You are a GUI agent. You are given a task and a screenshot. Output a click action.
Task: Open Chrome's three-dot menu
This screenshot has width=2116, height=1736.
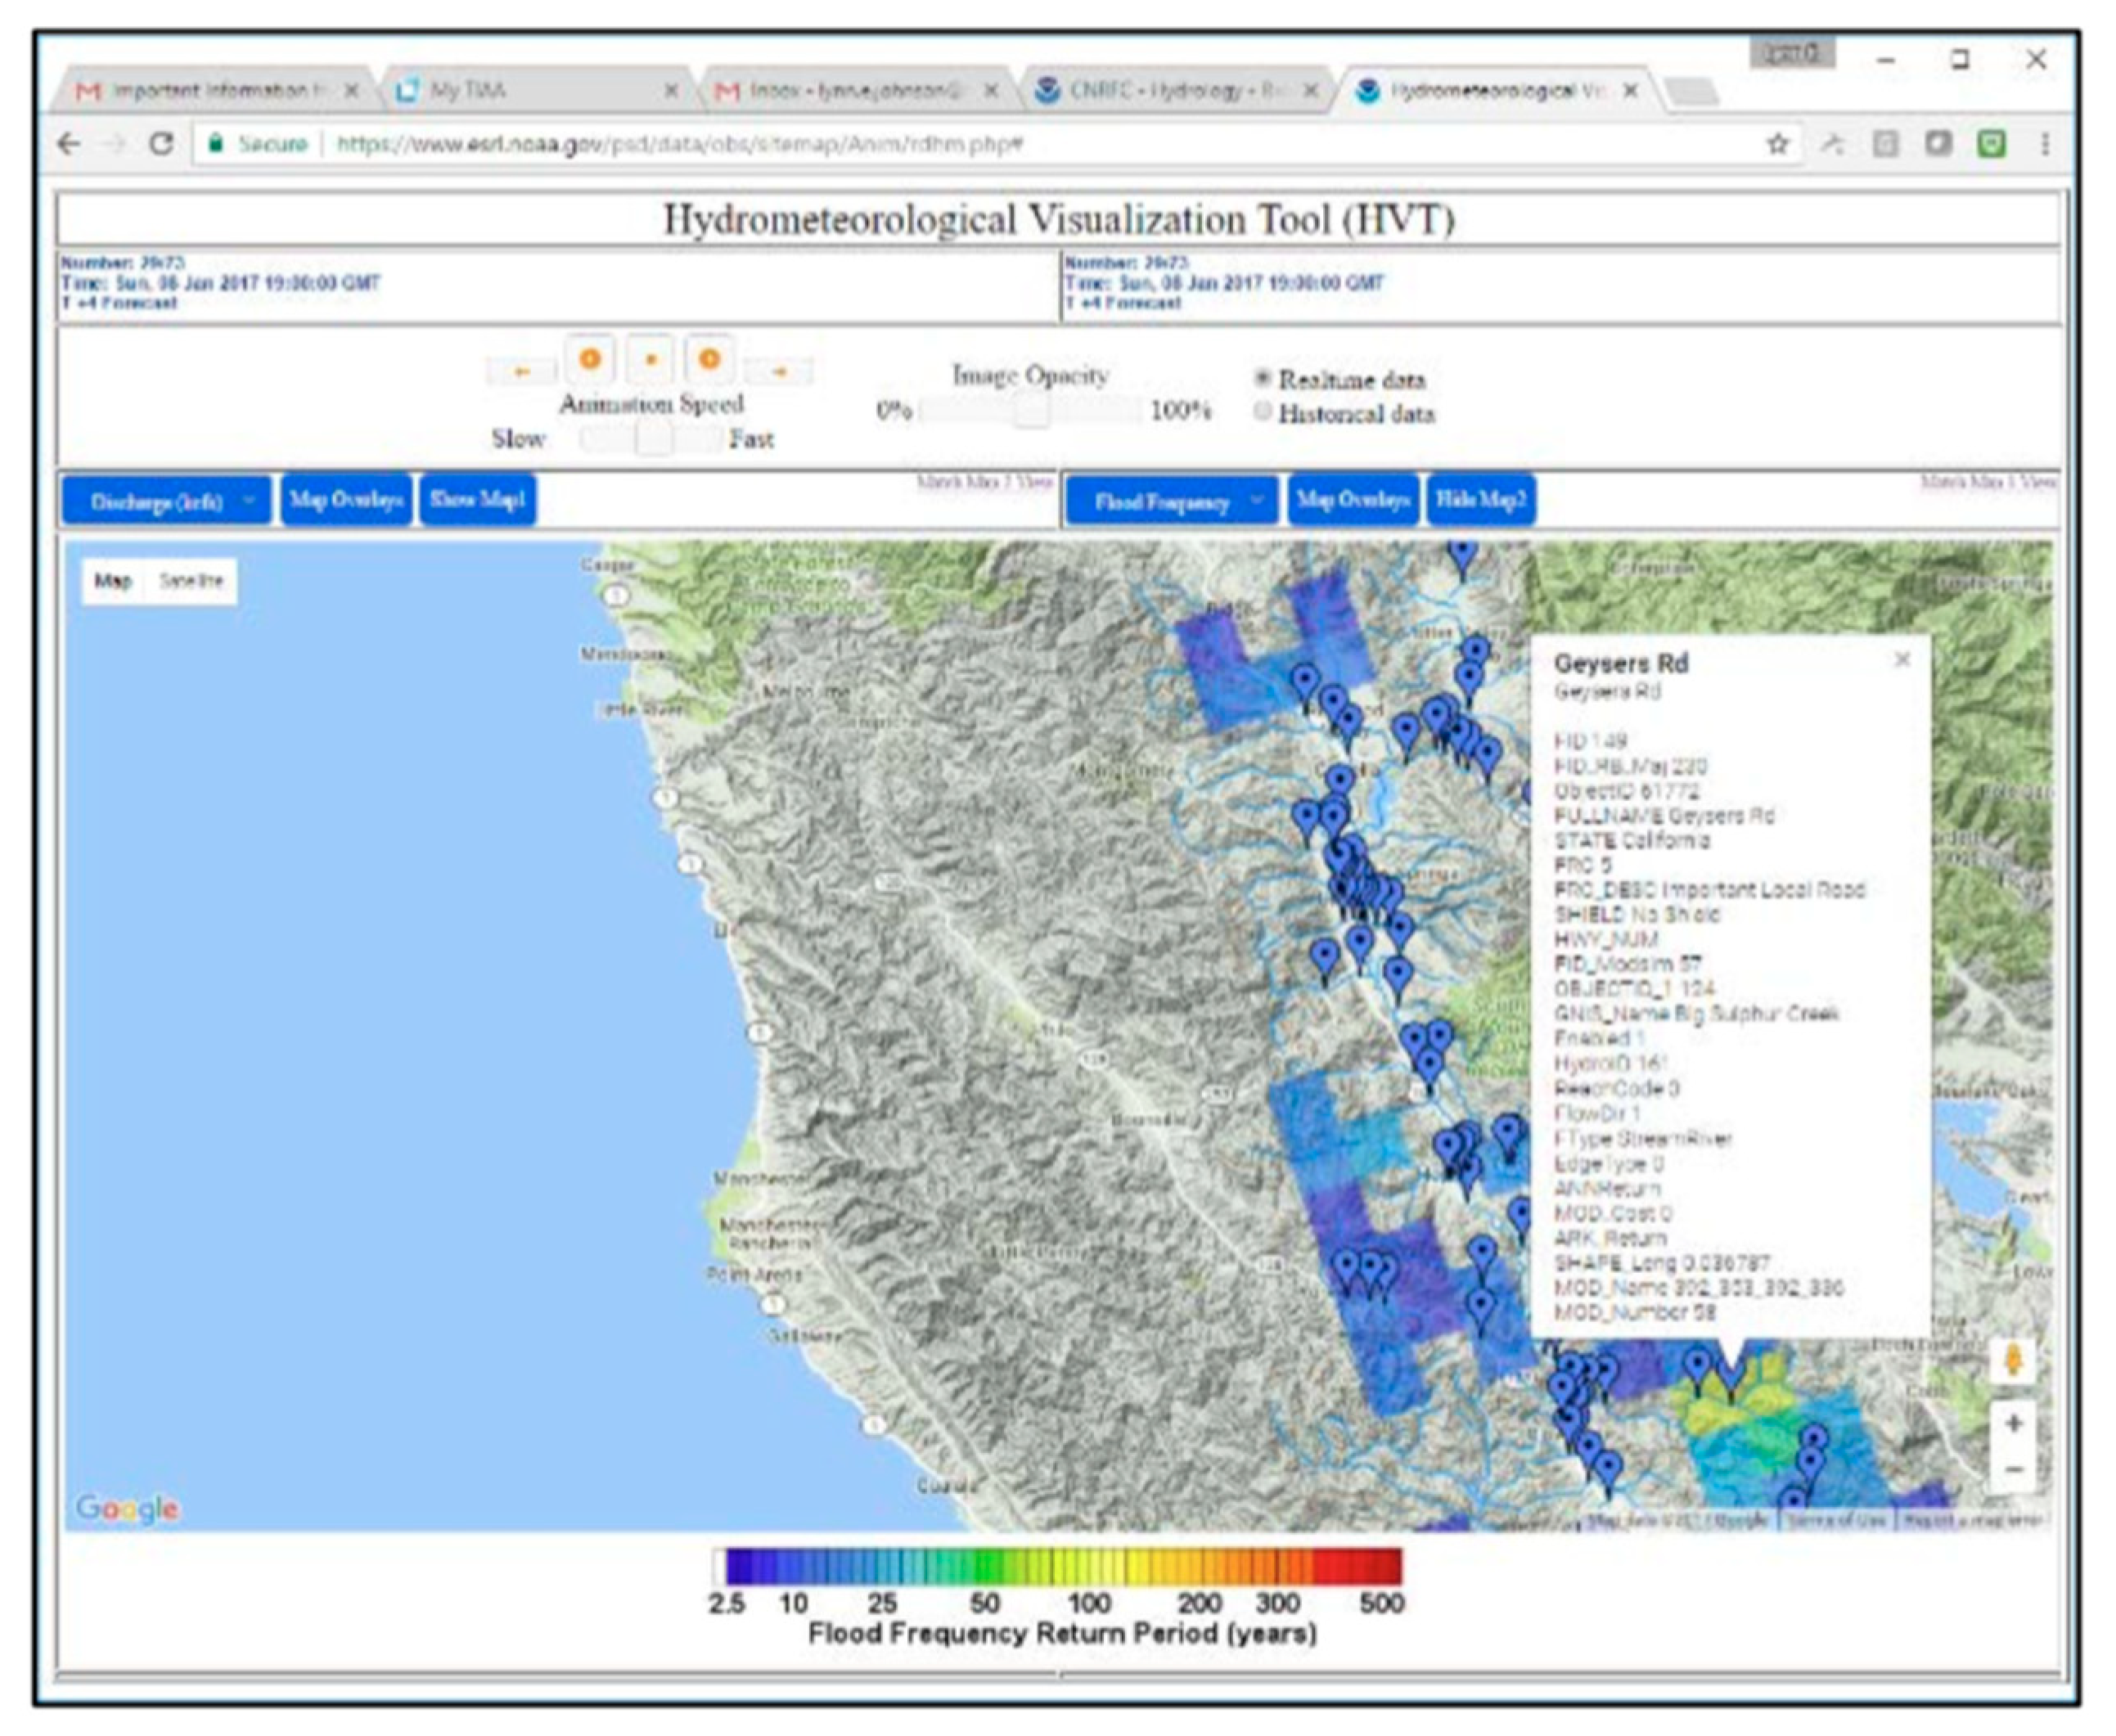tap(2045, 144)
